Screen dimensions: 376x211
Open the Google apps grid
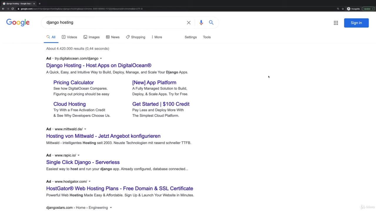click(x=336, y=23)
